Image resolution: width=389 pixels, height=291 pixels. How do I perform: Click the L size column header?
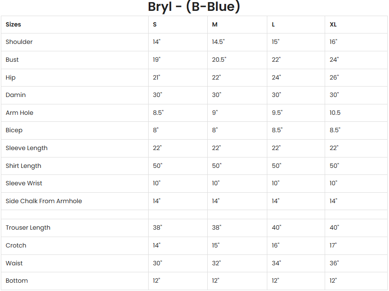pyautogui.click(x=273, y=24)
